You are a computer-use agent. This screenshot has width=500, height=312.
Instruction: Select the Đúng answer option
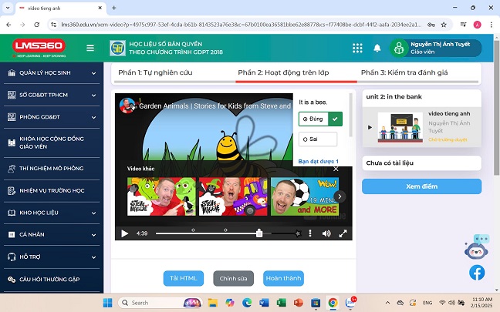320,119
